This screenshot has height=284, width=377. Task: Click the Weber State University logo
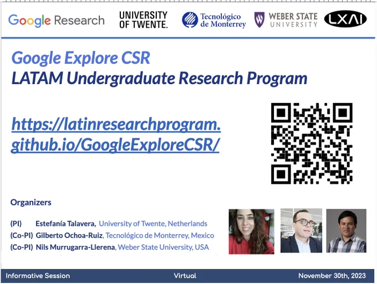(286, 20)
